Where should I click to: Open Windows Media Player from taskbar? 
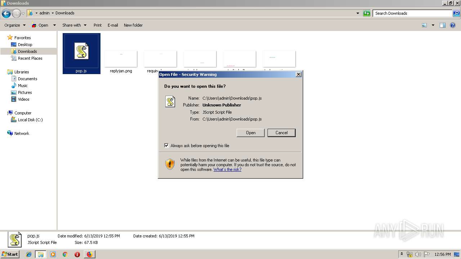[x=53, y=254]
